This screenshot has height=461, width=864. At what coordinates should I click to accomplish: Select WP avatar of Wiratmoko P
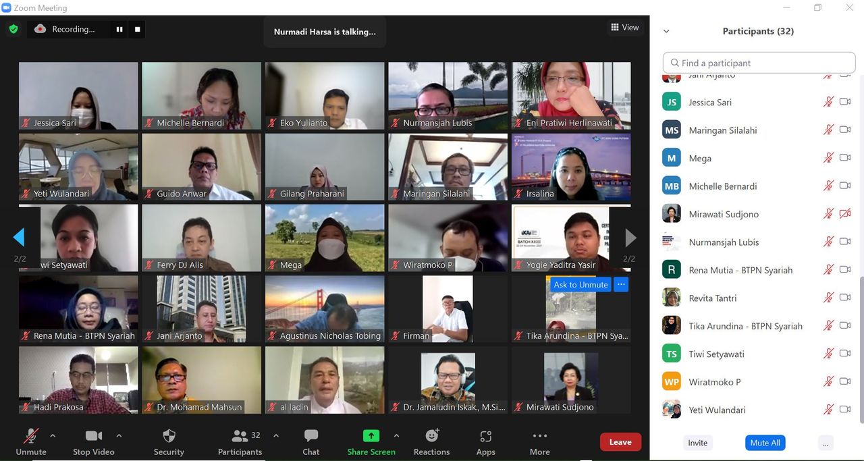tap(672, 381)
